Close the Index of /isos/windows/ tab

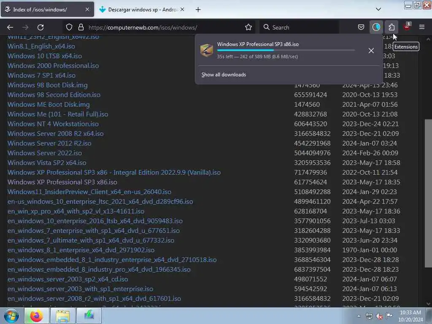click(x=87, y=9)
